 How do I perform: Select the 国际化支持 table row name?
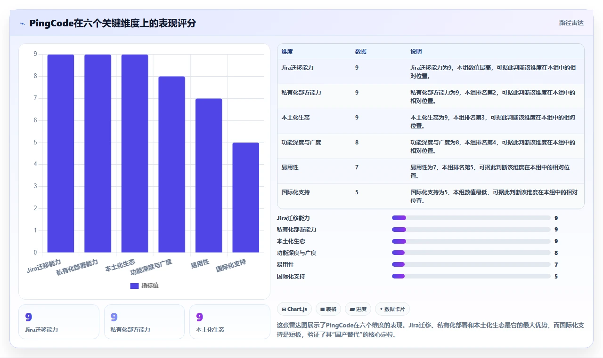[x=295, y=192]
